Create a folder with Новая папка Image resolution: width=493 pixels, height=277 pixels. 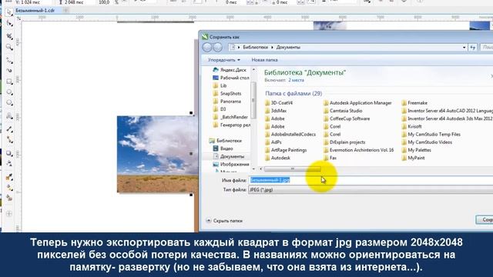click(264, 60)
